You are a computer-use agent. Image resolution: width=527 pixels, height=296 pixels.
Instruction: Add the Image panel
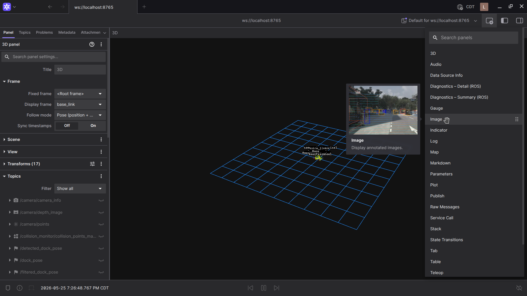click(x=473, y=119)
